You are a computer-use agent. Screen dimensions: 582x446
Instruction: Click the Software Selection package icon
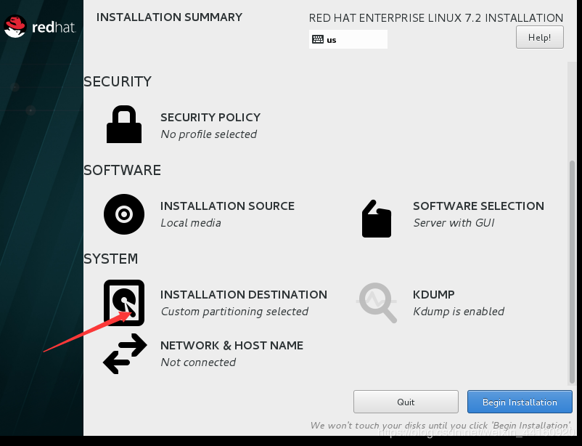(377, 219)
